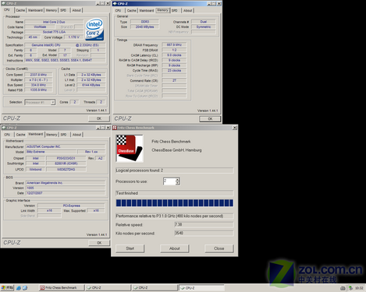Click the ChessBase logo in Fritz Chess Benchmark
The height and width of the screenshot is (292, 366).
pos(130,148)
